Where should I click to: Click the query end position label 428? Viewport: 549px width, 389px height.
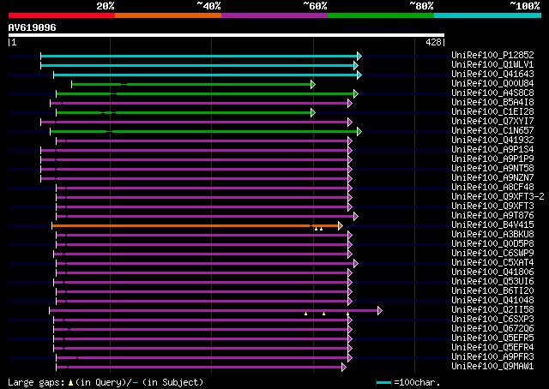[x=433, y=42]
